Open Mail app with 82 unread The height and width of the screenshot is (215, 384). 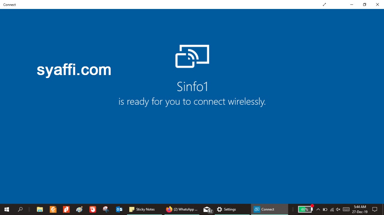point(208,209)
